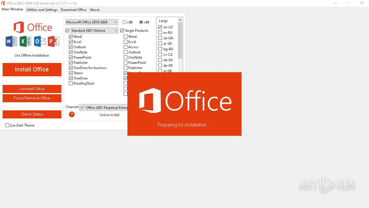This screenshot has height=208, width=369.
Task: Check the uk-UA language
Action: click(x=160, y=38)
